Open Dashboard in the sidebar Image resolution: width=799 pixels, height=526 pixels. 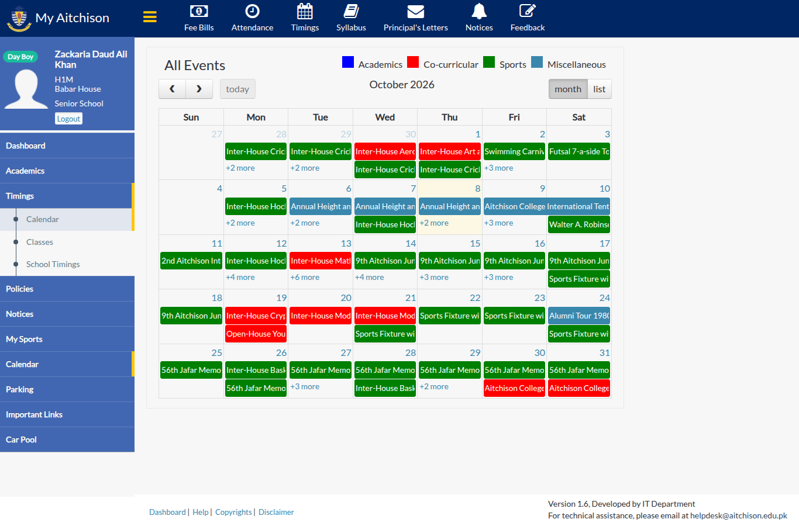pyautogui.click(x=67, y=146)
